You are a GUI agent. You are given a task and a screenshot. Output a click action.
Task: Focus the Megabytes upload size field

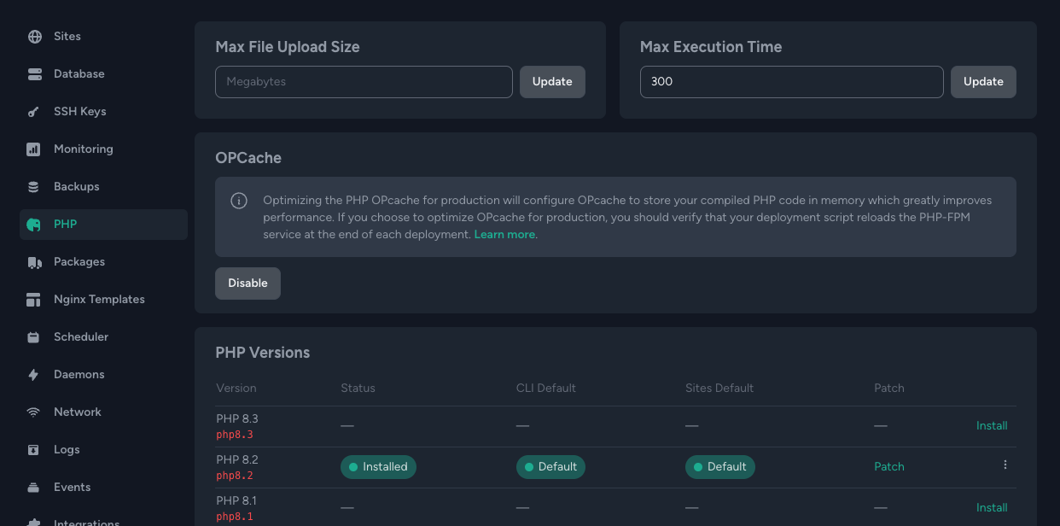point(364,82)
